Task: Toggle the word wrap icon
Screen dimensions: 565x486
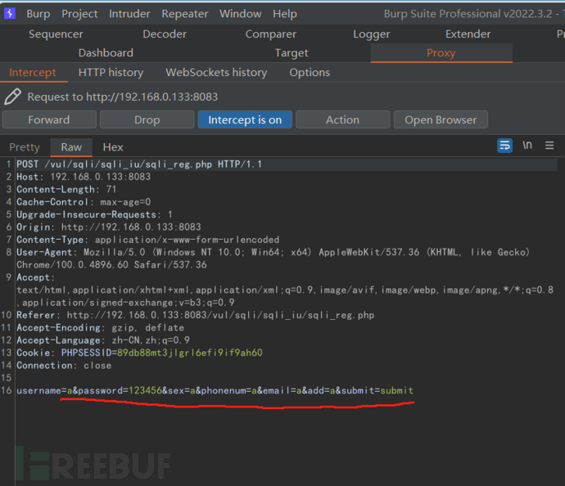Action: tap(504, 146)
